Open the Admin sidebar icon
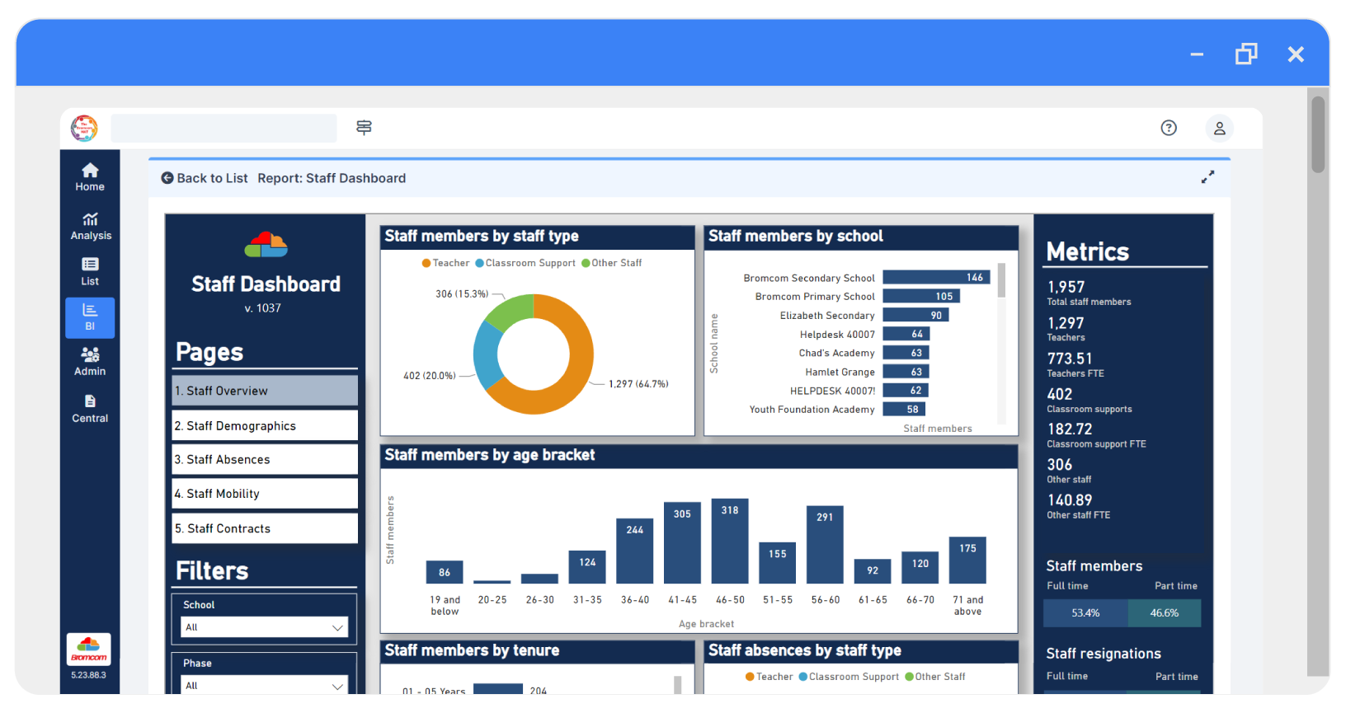 coord(90,362)
